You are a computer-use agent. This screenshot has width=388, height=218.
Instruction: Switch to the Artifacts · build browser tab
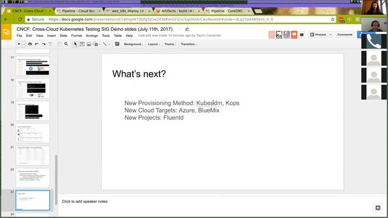178,11
